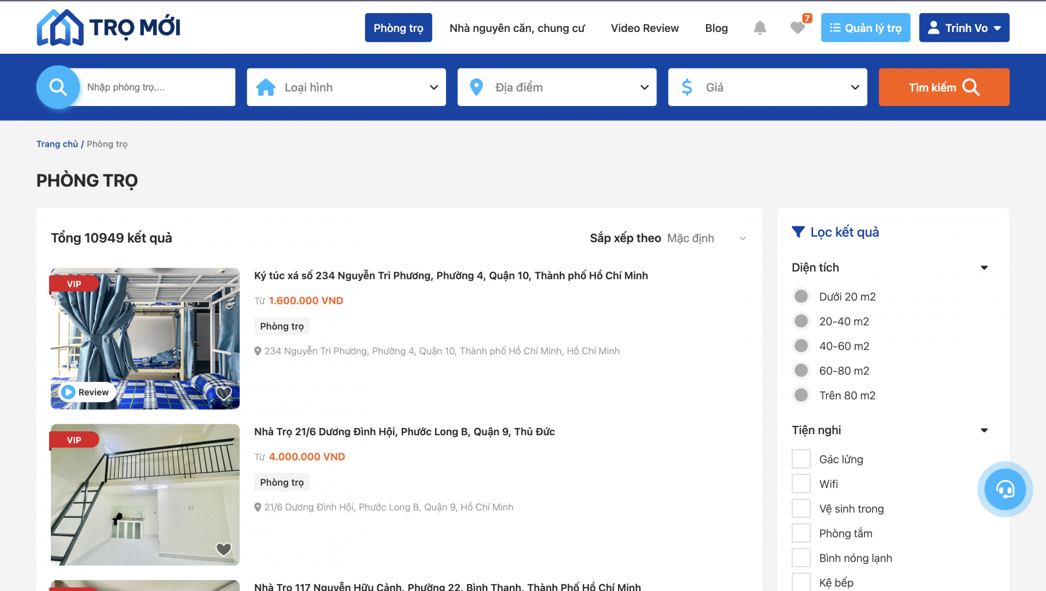1046x591 pixels.
Task: Click Phòng trọ tag on second listing
Action: click(x=282, y=482)
